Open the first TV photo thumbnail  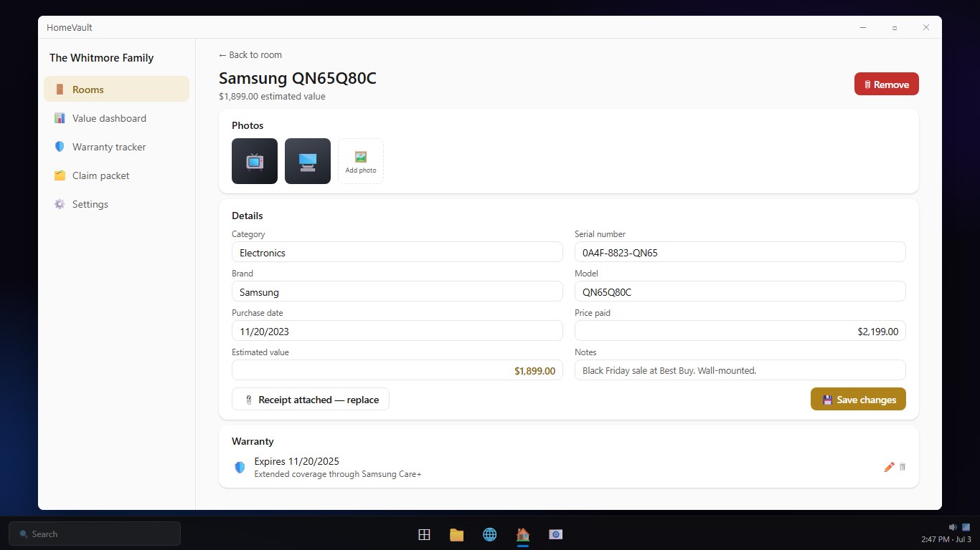tap(255, 161)
